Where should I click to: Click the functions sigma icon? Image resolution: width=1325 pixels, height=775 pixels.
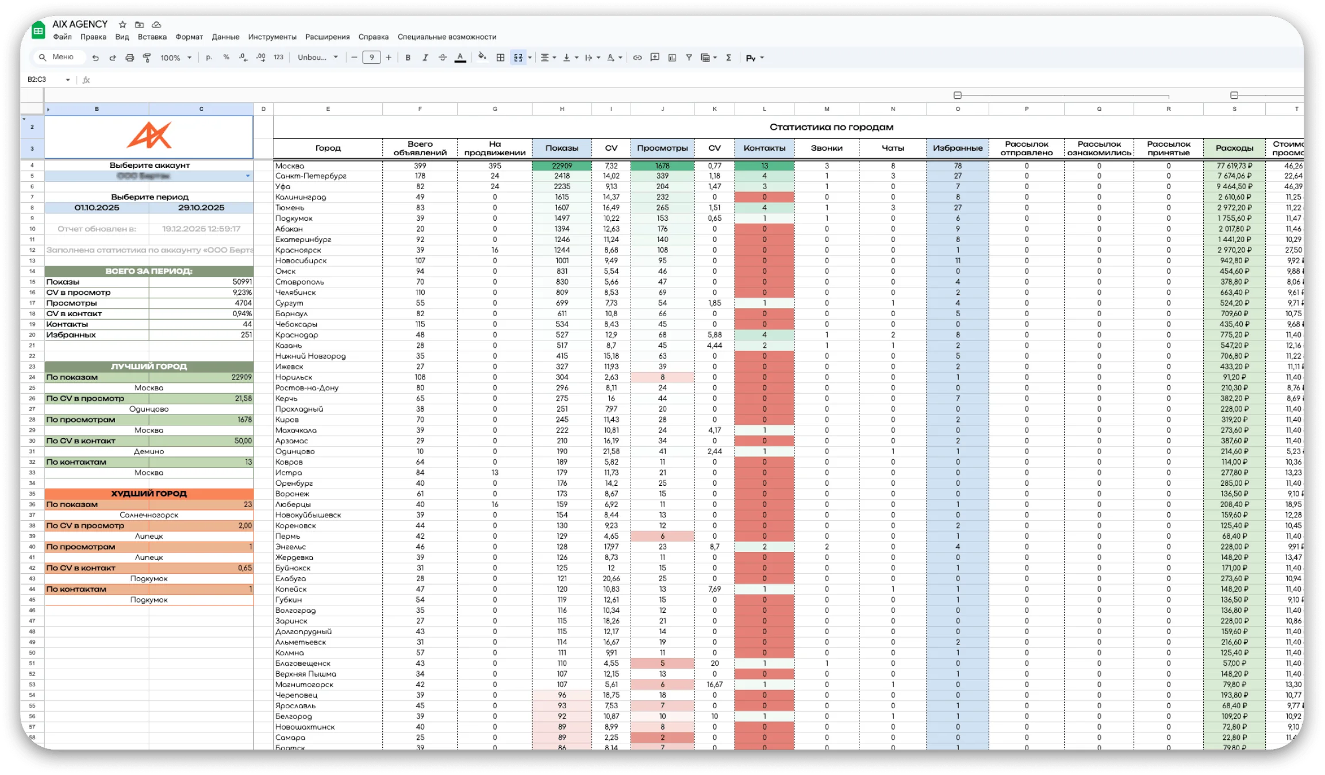click(x=728, y=57)
